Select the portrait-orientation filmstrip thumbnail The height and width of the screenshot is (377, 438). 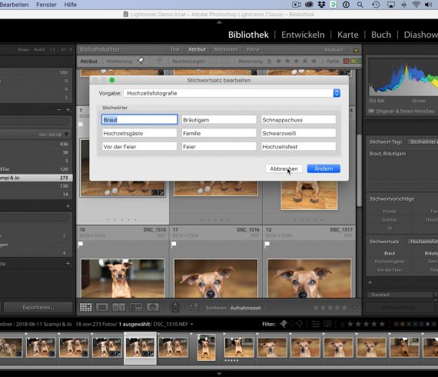pyautogui.click(x=206, y=347)
